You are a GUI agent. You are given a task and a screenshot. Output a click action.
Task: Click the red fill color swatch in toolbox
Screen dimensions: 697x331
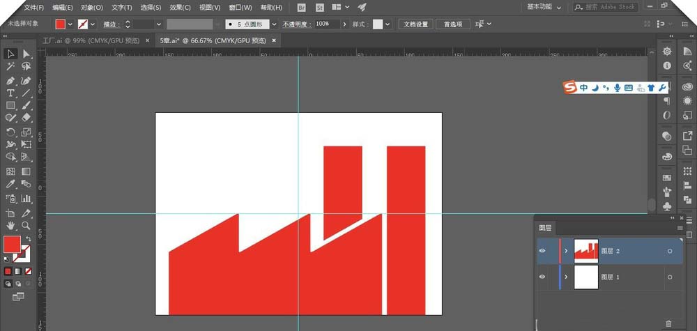coord(12,244)
